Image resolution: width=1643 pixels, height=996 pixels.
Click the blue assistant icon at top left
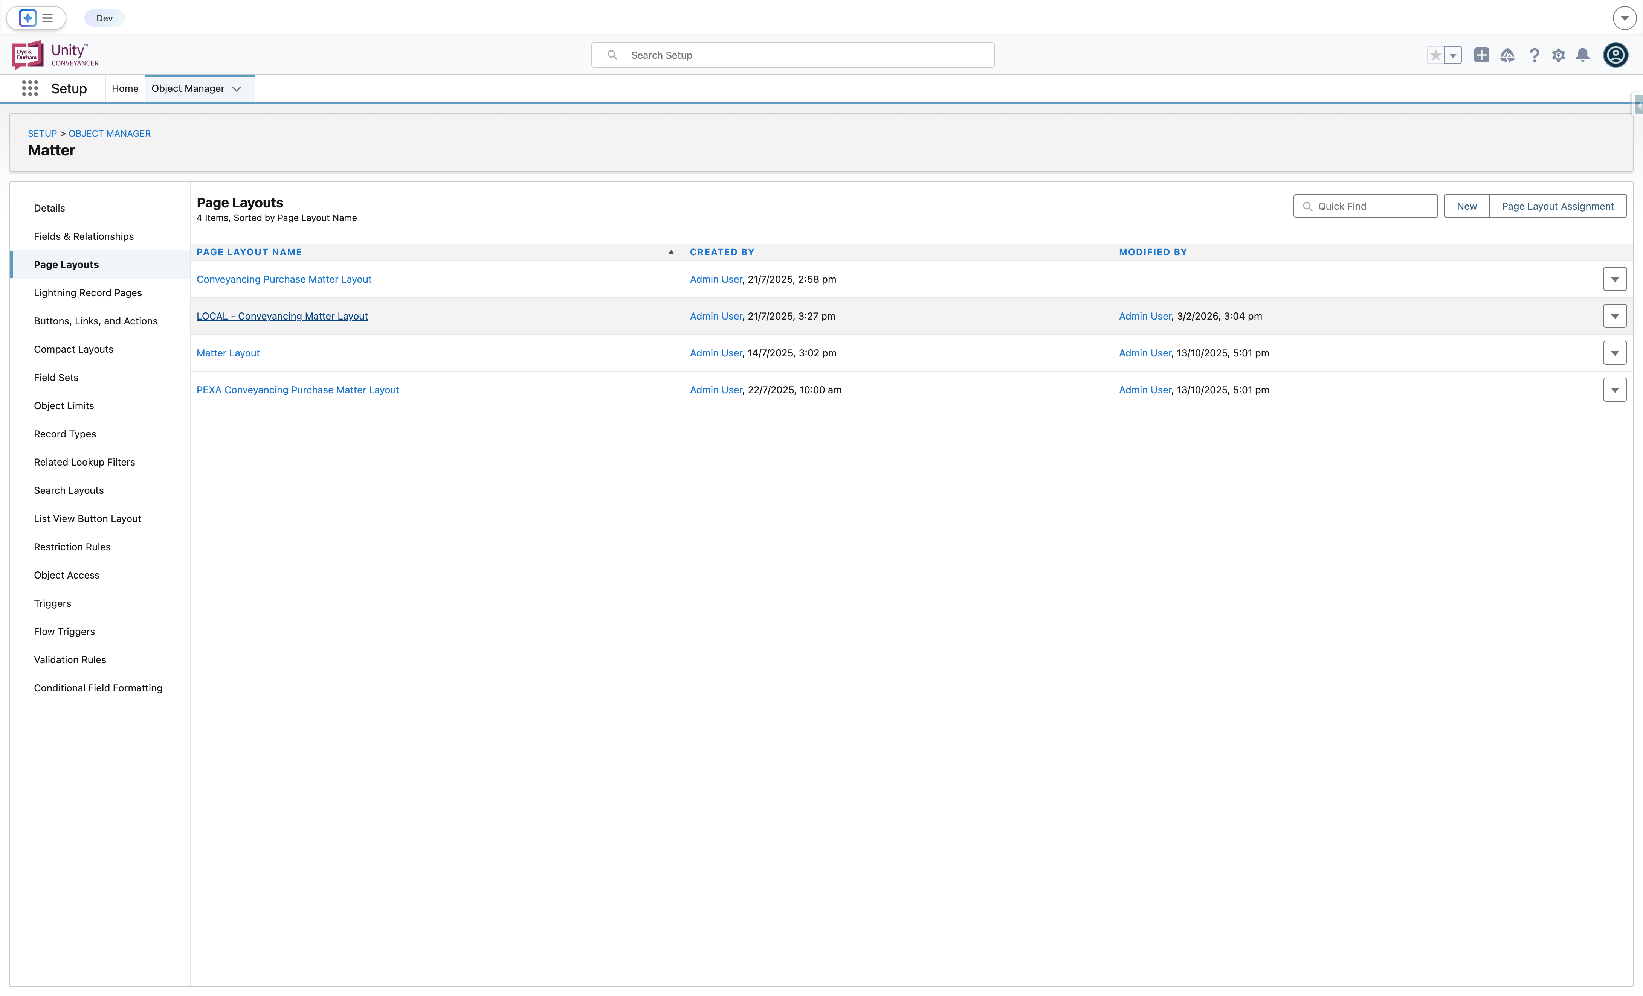[27, 18]
